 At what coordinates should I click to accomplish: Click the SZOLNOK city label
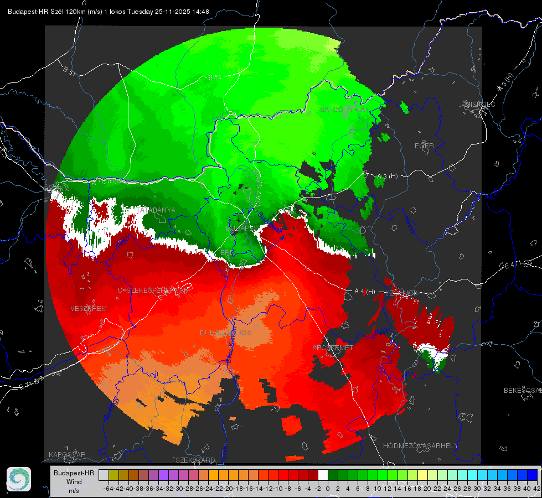pos(402,293)
